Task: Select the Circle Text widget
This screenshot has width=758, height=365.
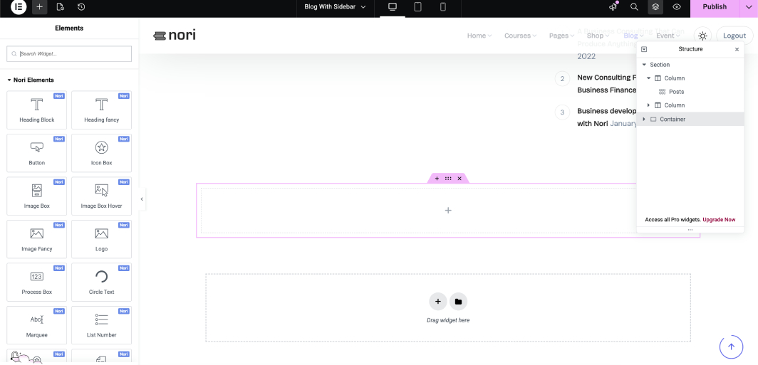Action: [101, 282]
